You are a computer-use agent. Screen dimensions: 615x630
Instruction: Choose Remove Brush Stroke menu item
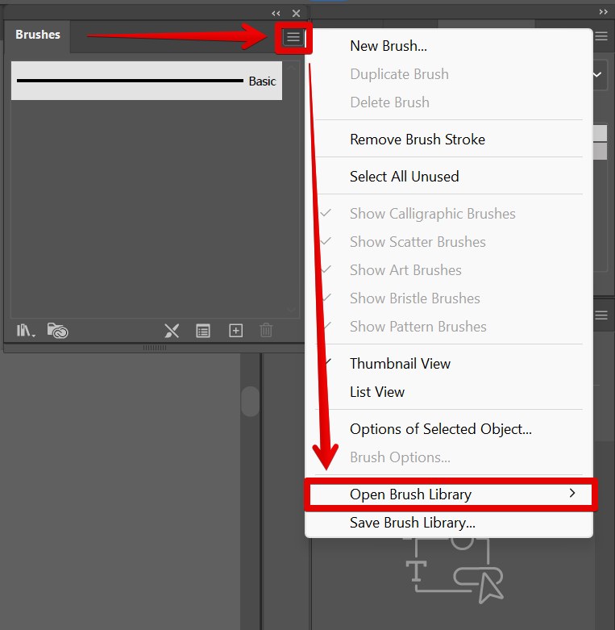tap(448, 140)
